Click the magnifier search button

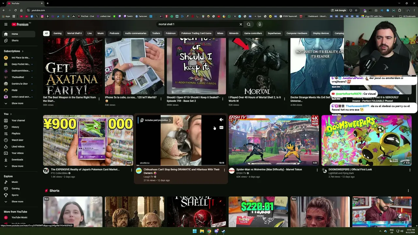tap(249, 24)
